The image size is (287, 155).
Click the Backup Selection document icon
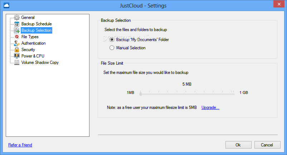[x=17, y=30]
